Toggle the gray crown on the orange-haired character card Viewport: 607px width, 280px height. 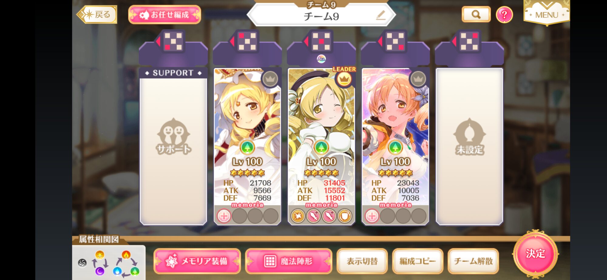tap(418, 79)
